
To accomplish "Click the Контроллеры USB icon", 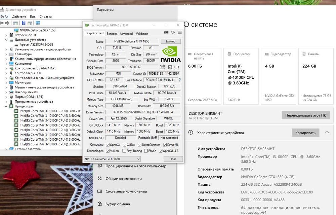I will pyautogui.click(x=11, y=73).
